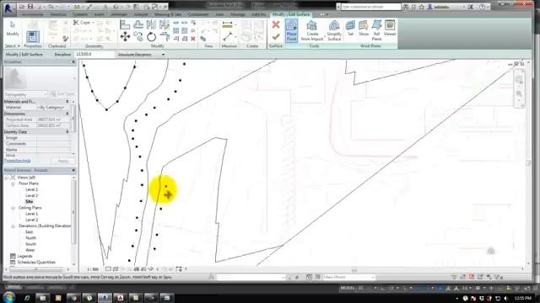Select the Modify arrow tool
The width and height of the screenshot is (540, 303).
13,28
